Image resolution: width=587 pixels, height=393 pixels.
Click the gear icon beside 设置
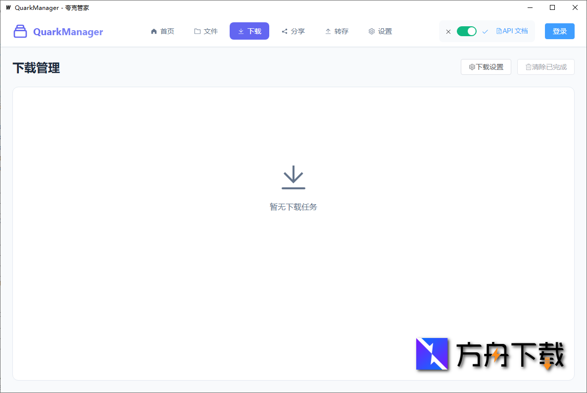point(372,31)
